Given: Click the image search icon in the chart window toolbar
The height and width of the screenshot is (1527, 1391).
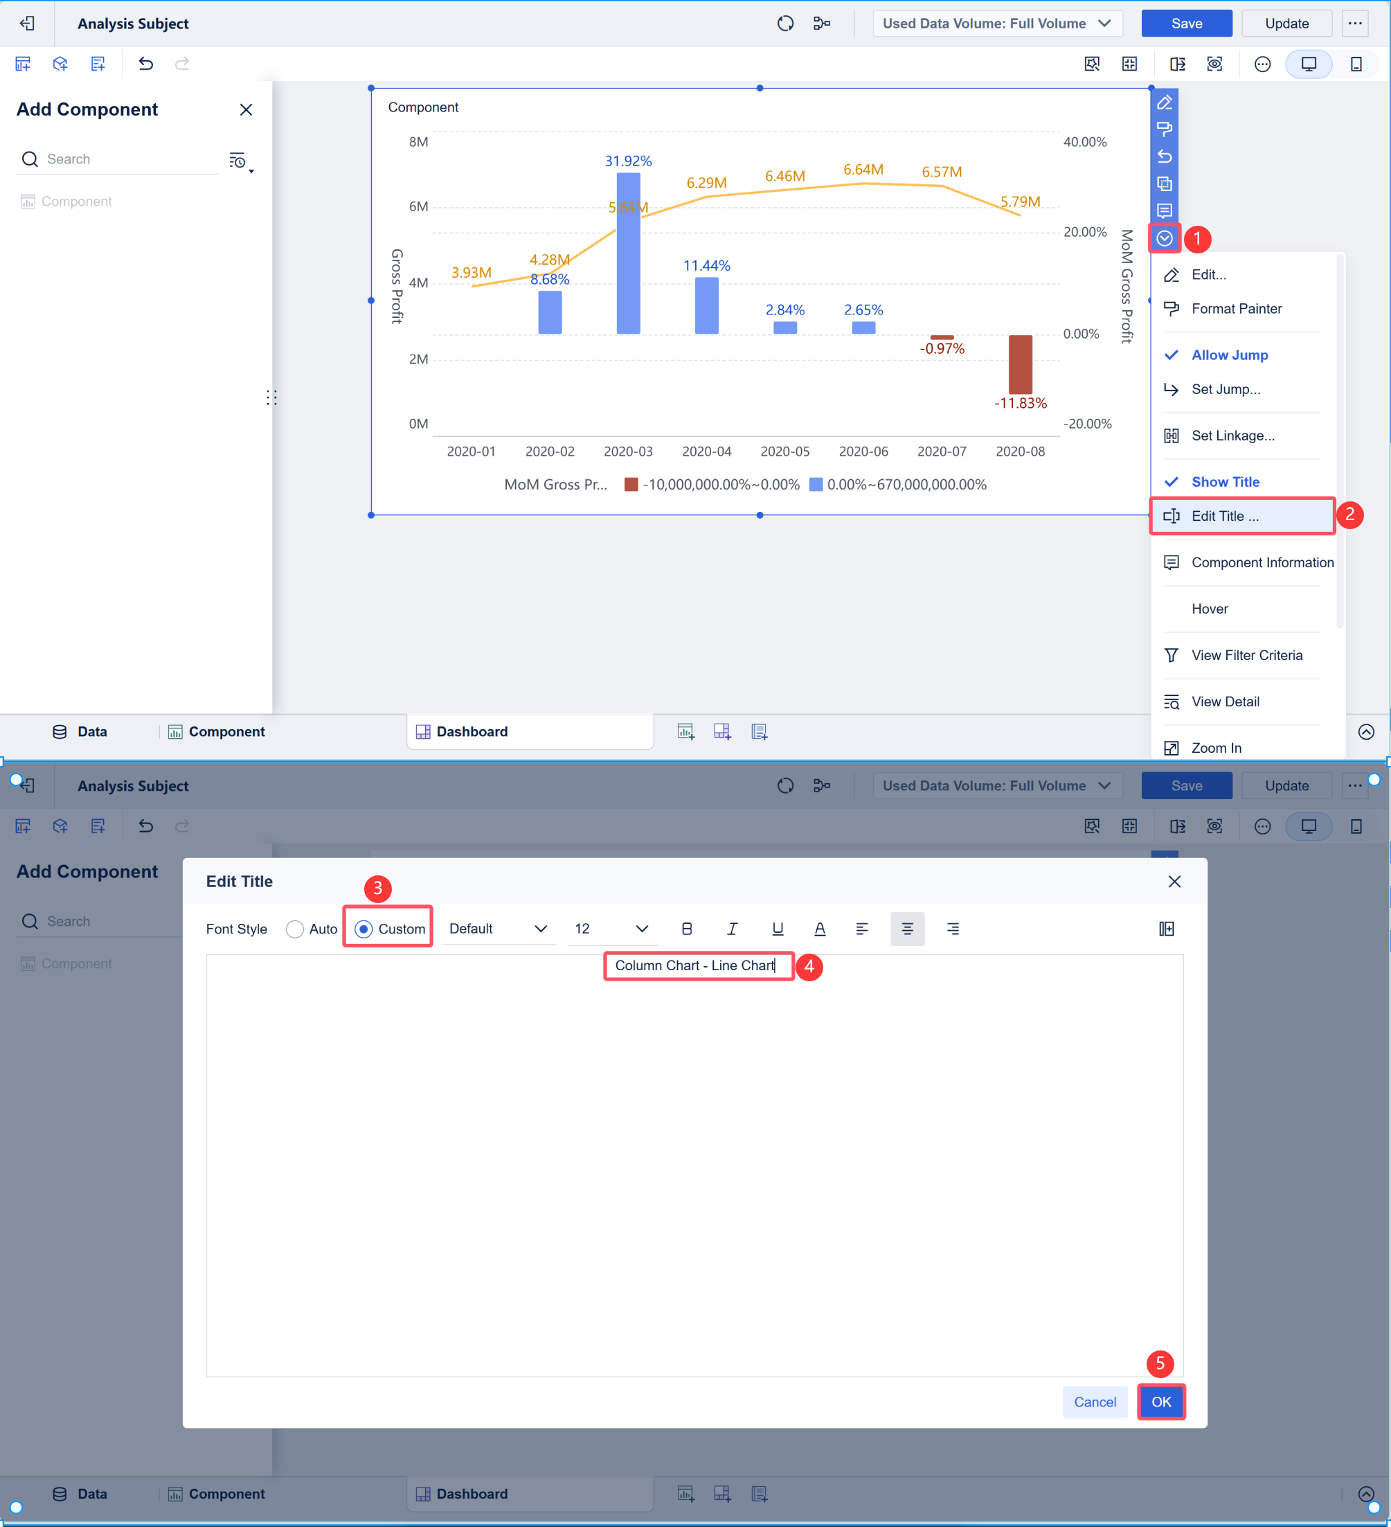Looking at the screenshot, I should tap(1092, 64).
